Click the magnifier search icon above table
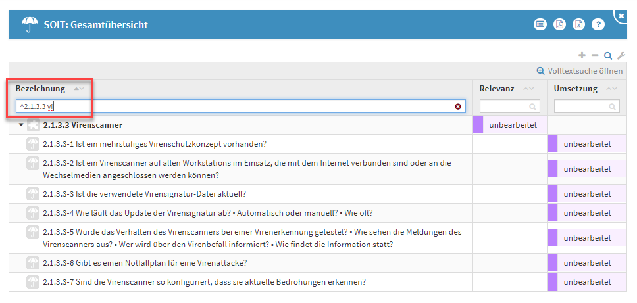The image size is (637, 303). (608, 56)
